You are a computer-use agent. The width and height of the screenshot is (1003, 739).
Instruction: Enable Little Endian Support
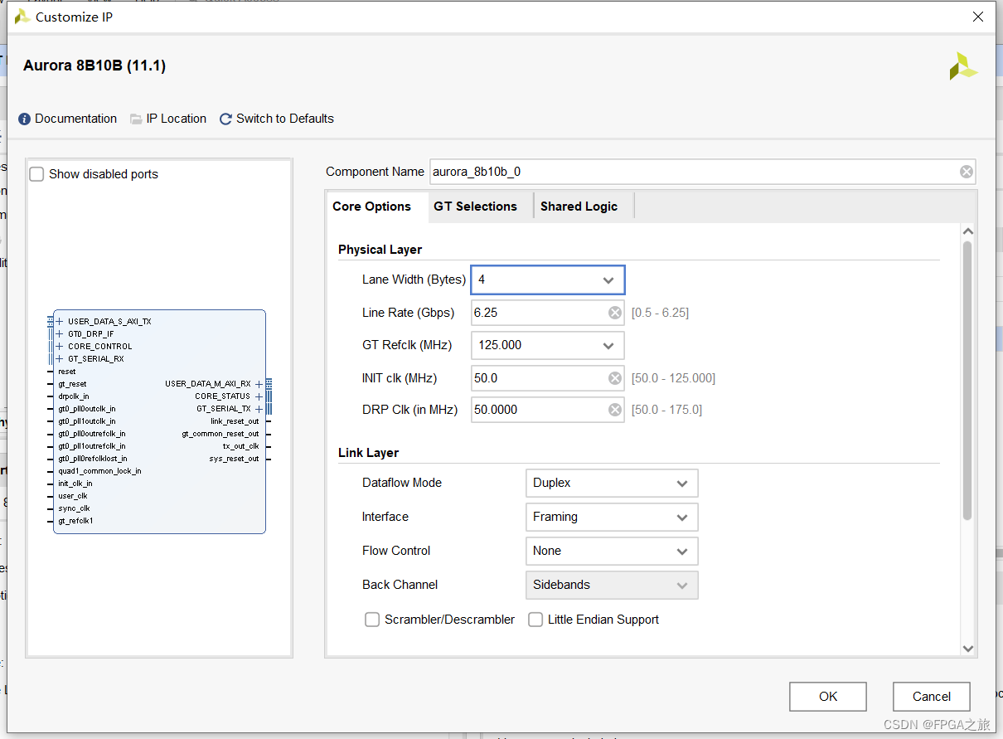[535, 620]
